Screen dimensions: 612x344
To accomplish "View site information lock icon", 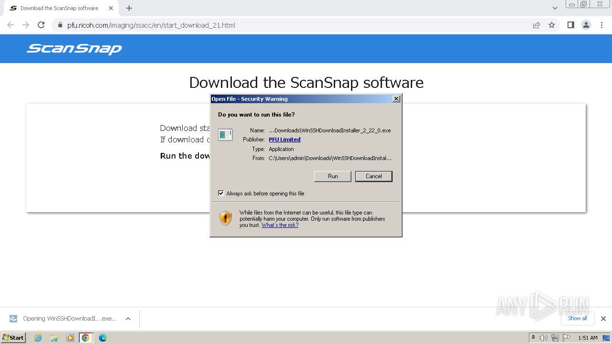I will tap(60, 25).
